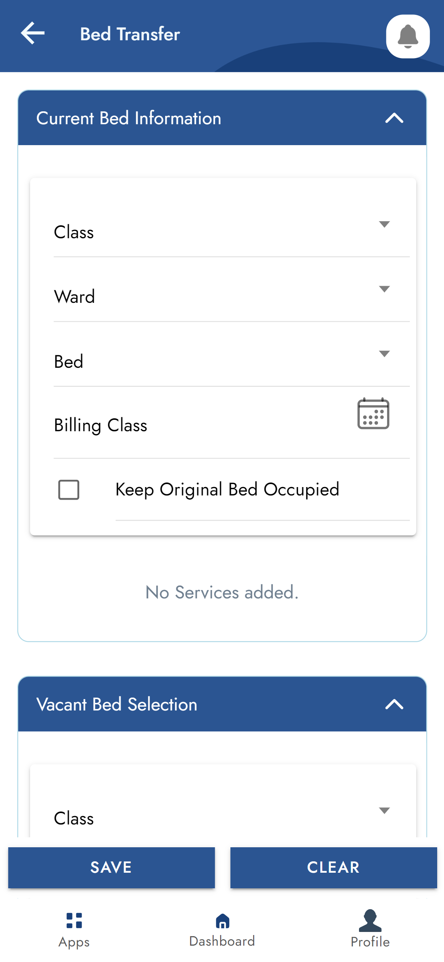
Task: Select the Profile tab label
Action: coord(370,942)
